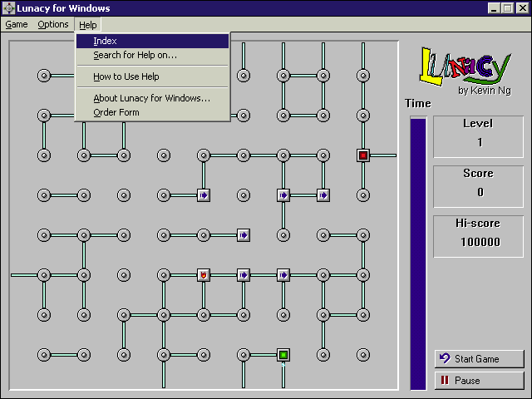Image resolution: width=532 pixels, height=399 pixels.
Task: Show About Lunacy for Windows dialog
Action: [151, 98]
